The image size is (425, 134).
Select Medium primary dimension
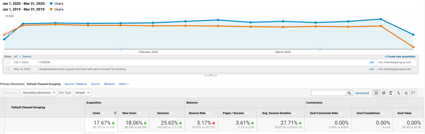coord(109,84)
